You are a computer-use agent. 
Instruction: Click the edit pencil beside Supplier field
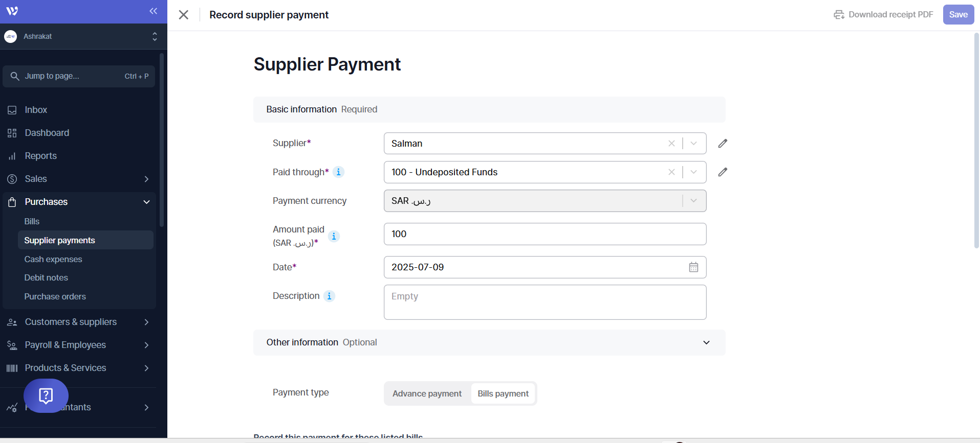pos(722,144)
